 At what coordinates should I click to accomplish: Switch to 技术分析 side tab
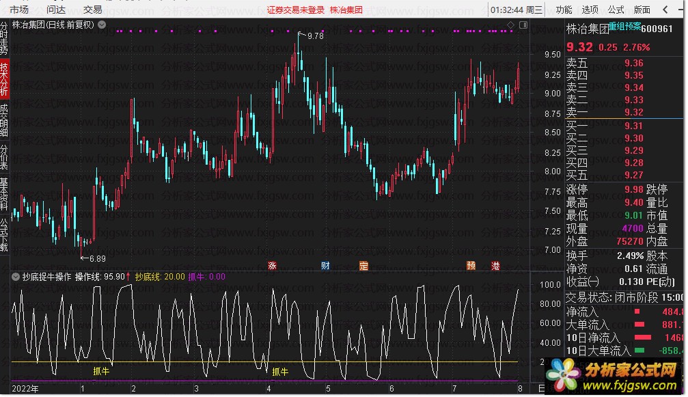click(4, 79)
